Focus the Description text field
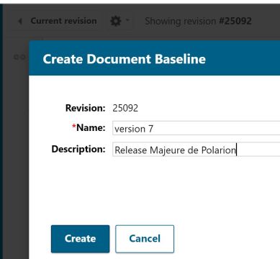The image size is (280, 259). pos(196,150)
